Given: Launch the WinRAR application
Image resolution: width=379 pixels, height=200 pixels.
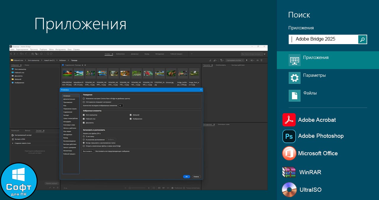Looking at the screenshot, I should click(289, 172).
